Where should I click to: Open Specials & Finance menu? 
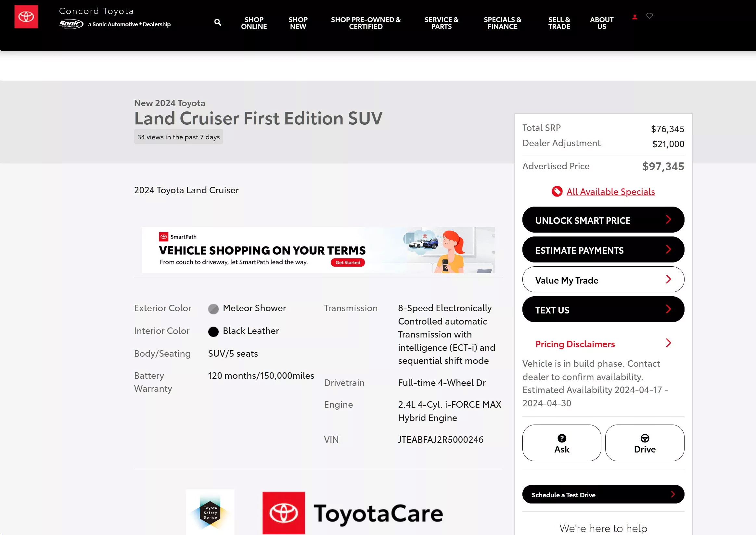pos(502,23)
